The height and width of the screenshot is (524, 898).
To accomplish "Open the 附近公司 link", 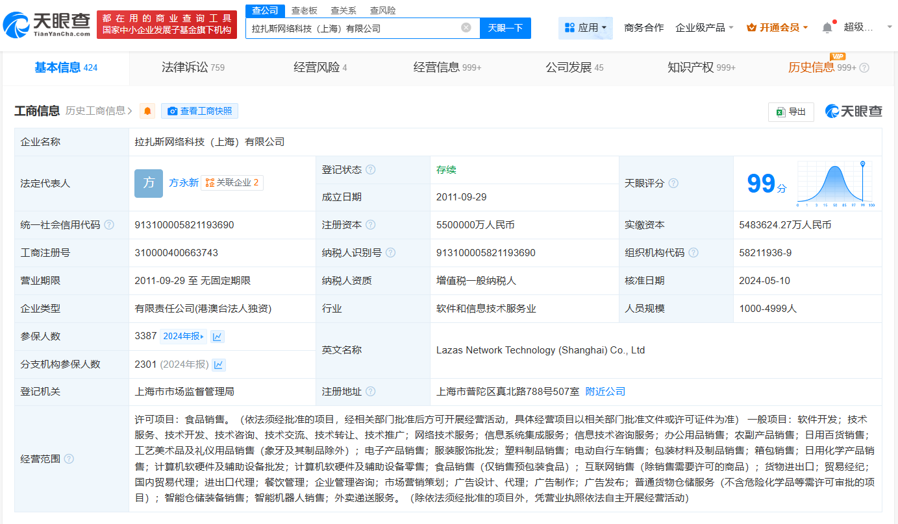I will 605,392.
